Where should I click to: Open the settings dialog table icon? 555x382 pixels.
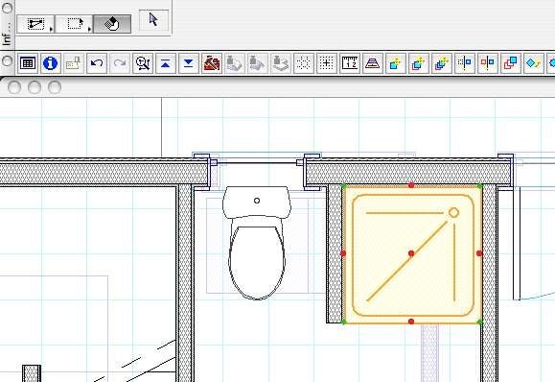28,63
